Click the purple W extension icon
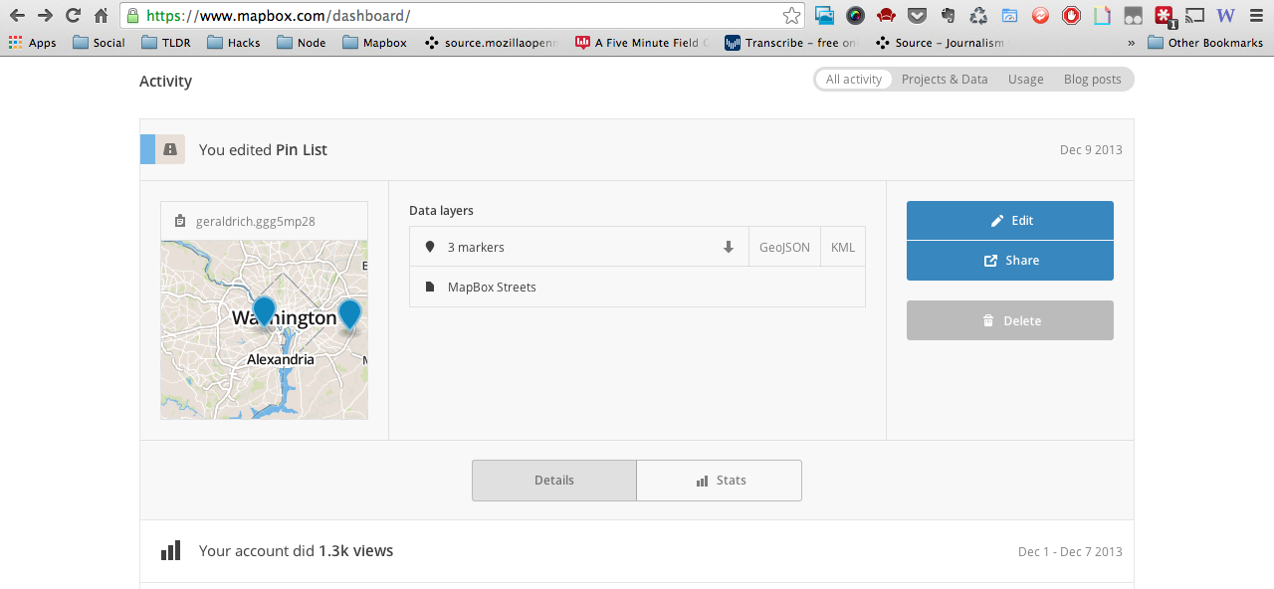 point(1226,15)
